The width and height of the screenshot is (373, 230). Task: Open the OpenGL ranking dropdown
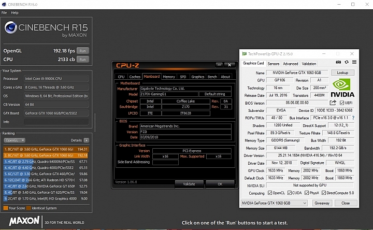pyautogui.click(x=15, y=140)
